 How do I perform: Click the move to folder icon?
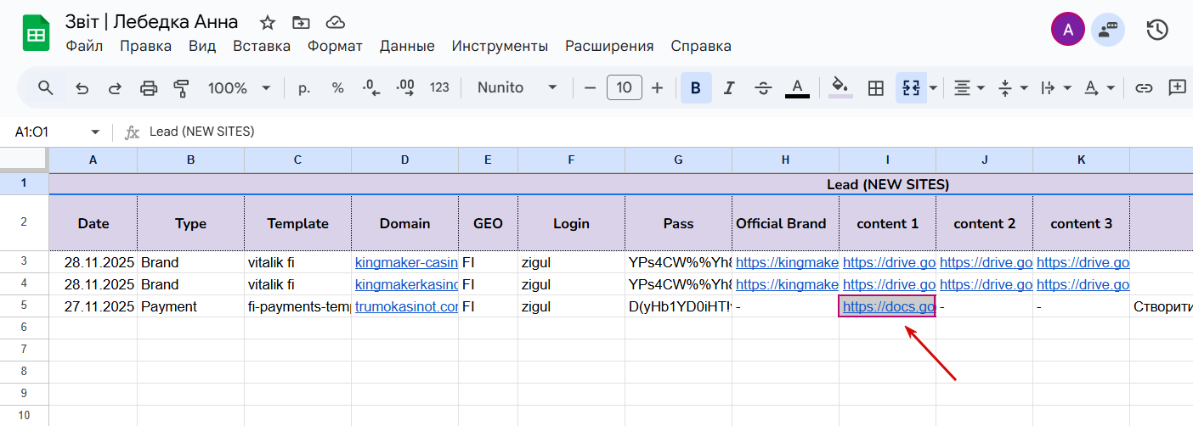301,23
